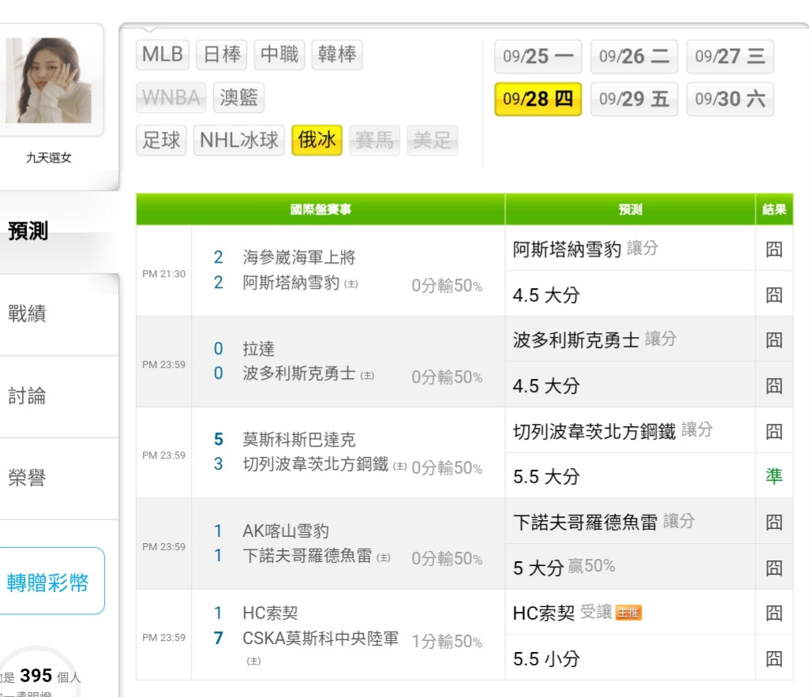Select the 美足 sport tab
Screen dimensions: 809x697
point(432,140)
